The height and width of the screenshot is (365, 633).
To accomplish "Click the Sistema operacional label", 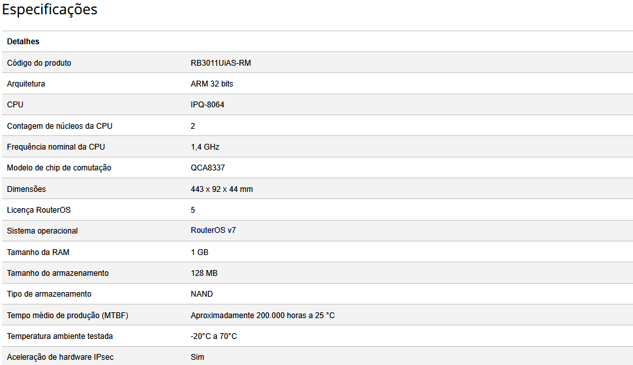I will point(42,231).
